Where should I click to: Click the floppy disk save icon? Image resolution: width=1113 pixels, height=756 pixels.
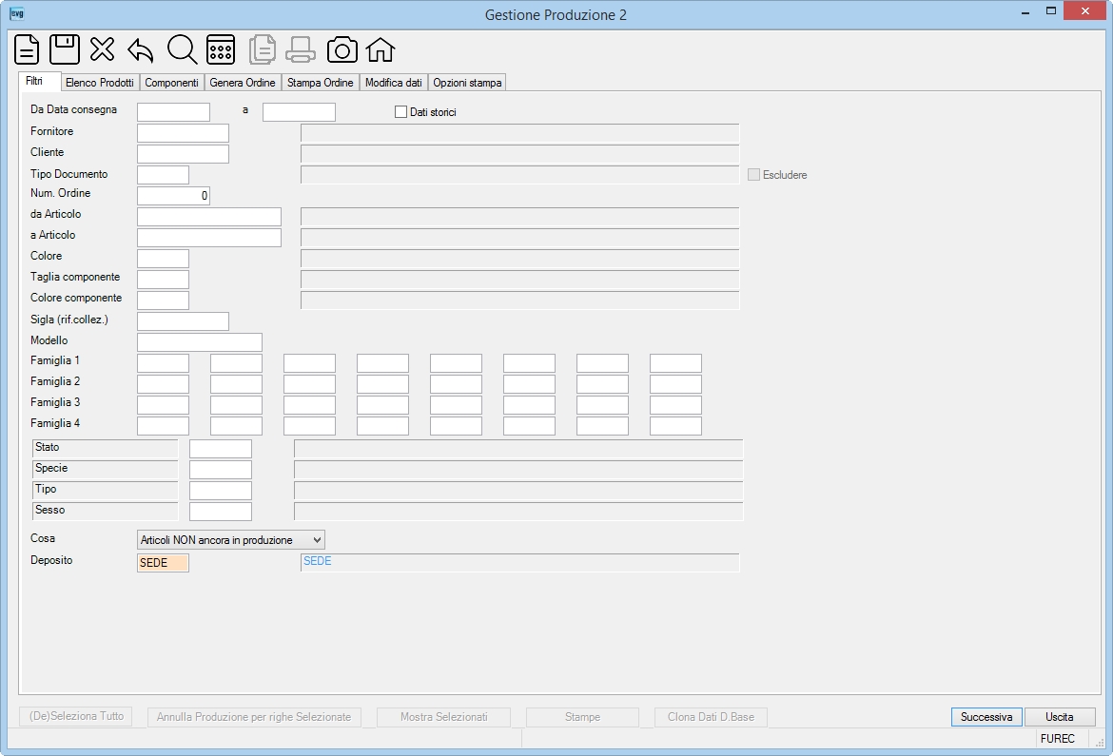(65, 49)
